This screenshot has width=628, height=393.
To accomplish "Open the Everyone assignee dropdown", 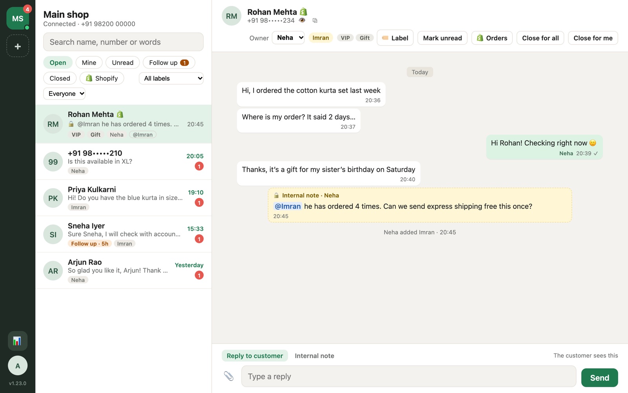I will [x=64, y=94].
